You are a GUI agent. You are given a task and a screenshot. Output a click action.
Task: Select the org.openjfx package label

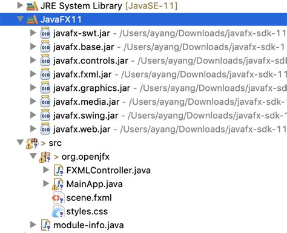click(85, 157)
